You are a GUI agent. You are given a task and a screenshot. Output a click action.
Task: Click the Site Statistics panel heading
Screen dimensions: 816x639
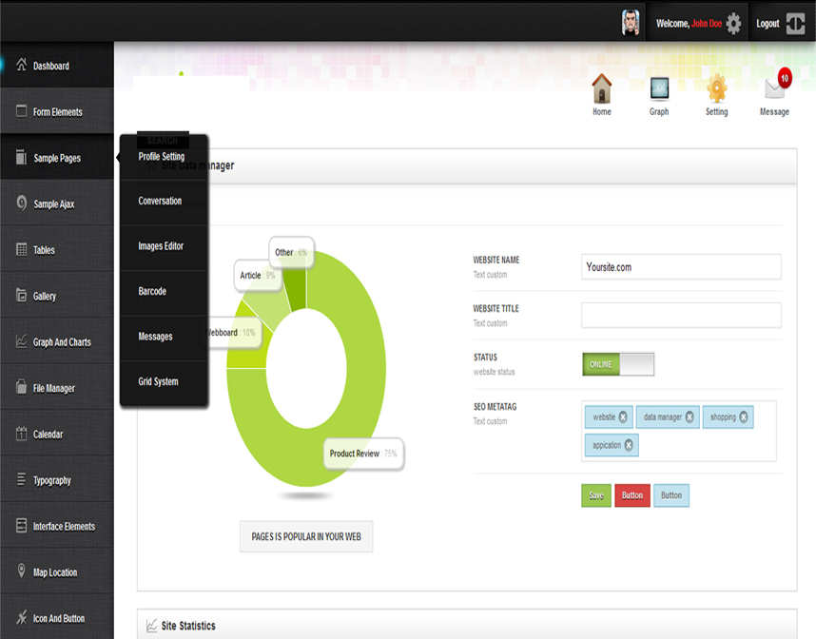pyautogui.click(x=188, y=626)
